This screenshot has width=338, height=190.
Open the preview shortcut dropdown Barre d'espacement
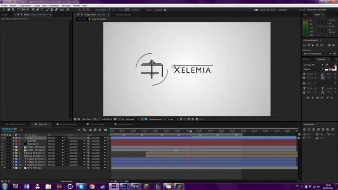(x=317, y=54)
